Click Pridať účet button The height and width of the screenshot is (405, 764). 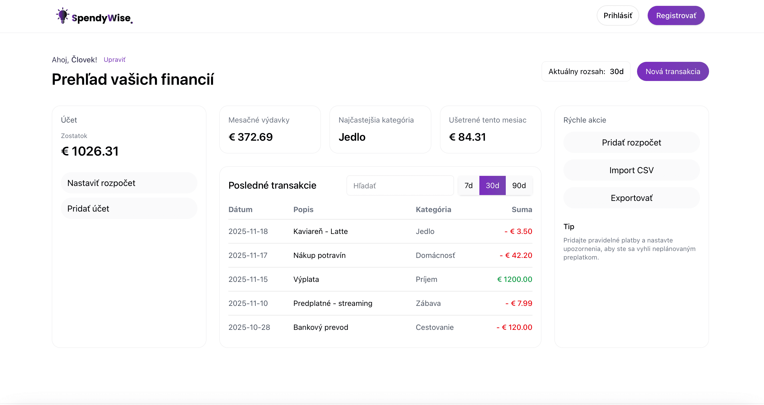click(129, 209)
